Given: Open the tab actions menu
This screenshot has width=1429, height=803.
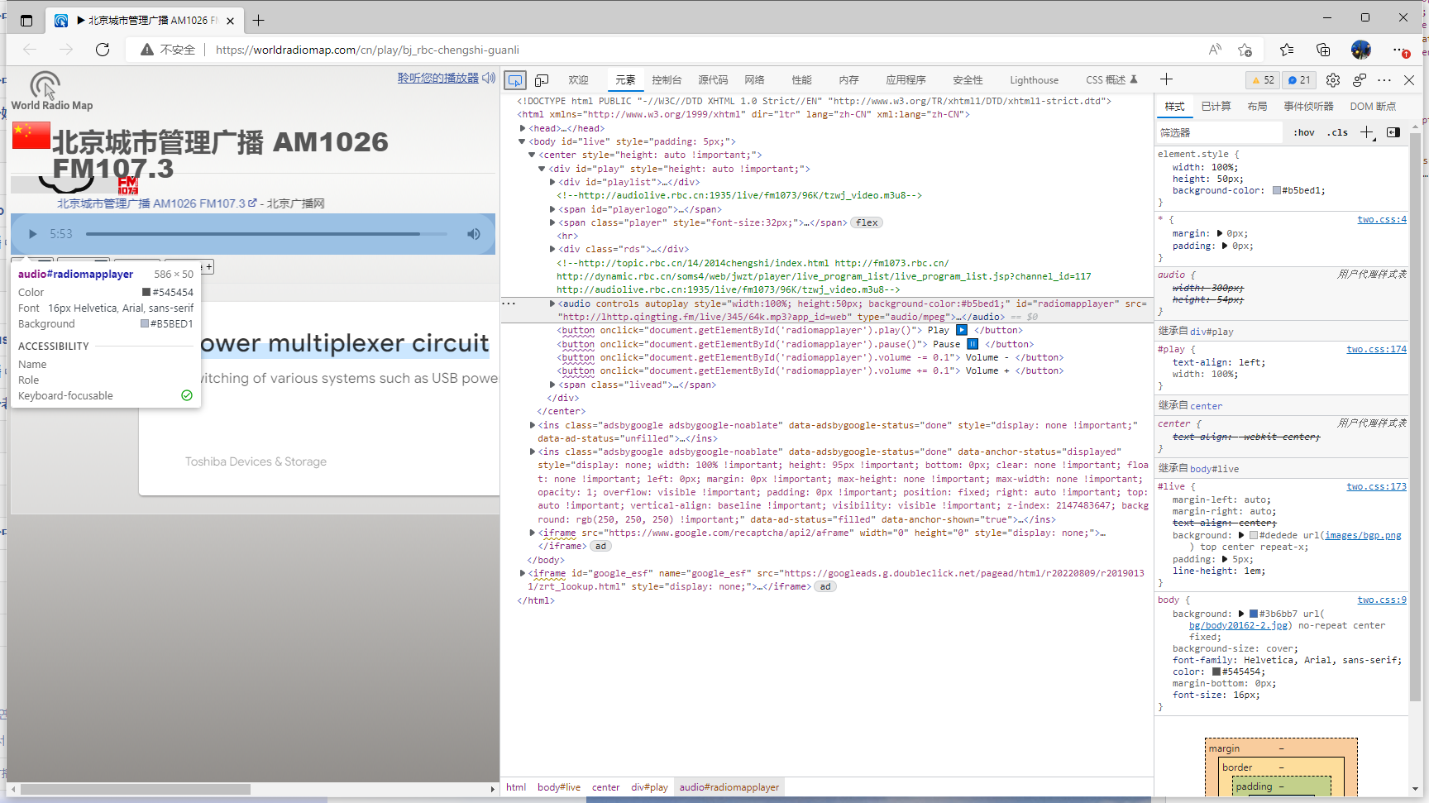Looking at the screenshot, I should tap(26, 21).
